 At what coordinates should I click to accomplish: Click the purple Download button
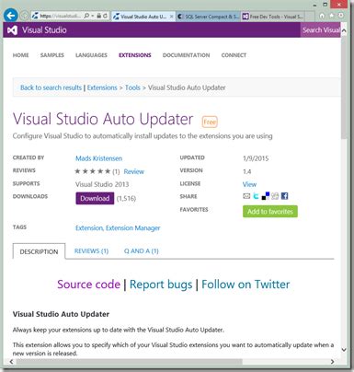(x=95, y=198)
